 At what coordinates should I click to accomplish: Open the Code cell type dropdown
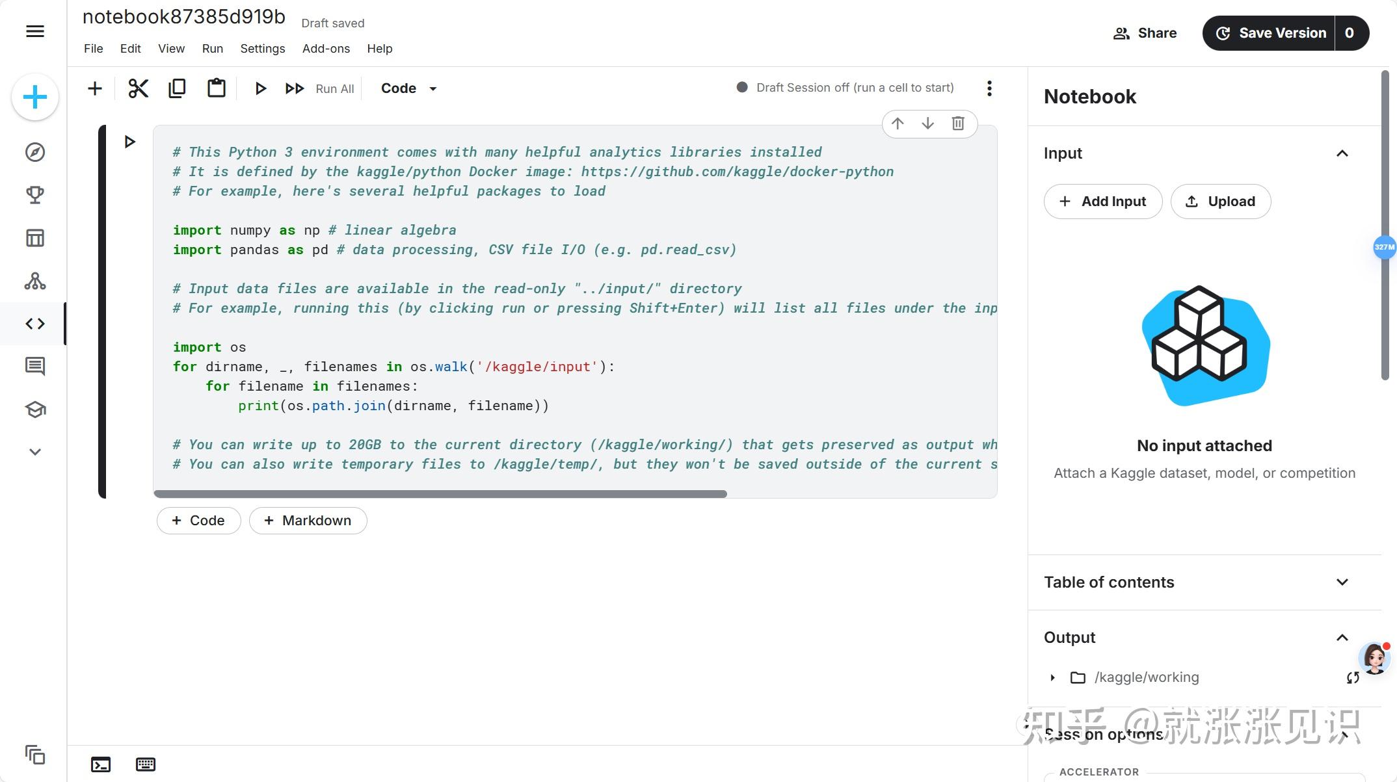point(408,88)
